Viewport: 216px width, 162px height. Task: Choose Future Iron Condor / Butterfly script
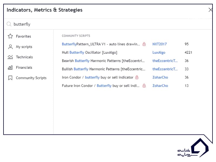pos(101,86)
